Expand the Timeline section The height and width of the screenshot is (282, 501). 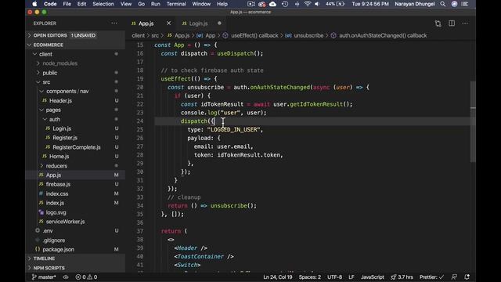pos(75,258)
